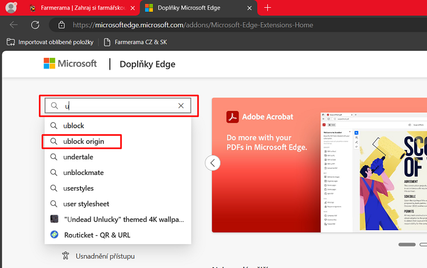Close the Doplňky Microsoft Edge tab
Screen dimensions: 427x268
(249, 8)
